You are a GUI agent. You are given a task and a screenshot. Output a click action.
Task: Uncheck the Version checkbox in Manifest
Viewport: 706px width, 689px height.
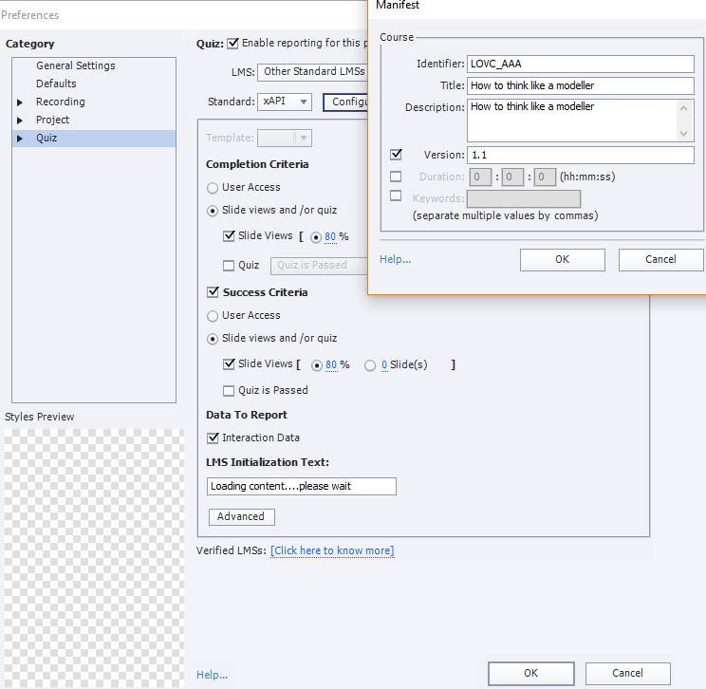(x=396, y=155)
